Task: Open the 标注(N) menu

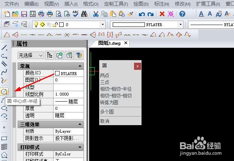Action: coord(161,4)
